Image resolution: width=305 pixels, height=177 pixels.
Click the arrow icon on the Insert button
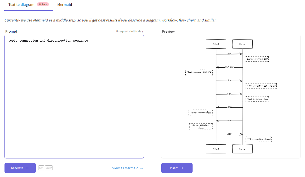(x=182, y=168)
